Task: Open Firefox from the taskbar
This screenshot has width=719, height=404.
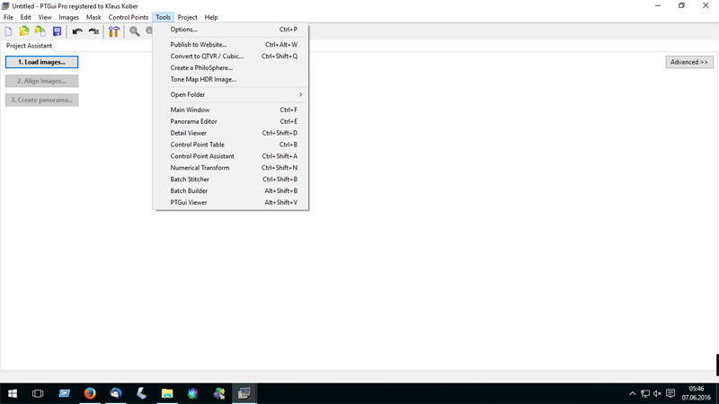Action: click(x=90, y=393)
